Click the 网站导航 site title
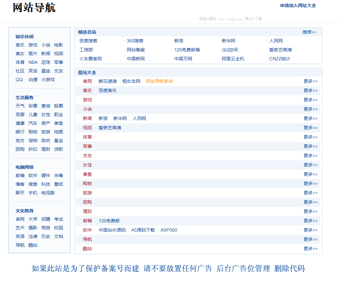338x281 pixels. [x=34, y=8]
